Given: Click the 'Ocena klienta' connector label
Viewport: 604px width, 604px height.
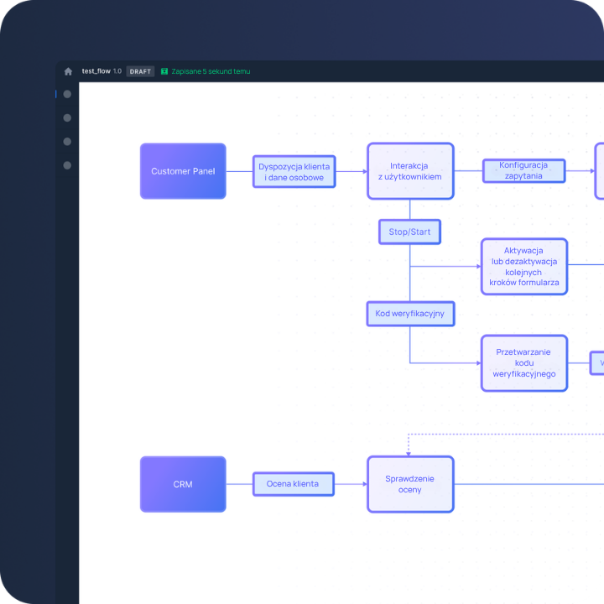Looking at the screenshot, I should [x=294, y=484].
